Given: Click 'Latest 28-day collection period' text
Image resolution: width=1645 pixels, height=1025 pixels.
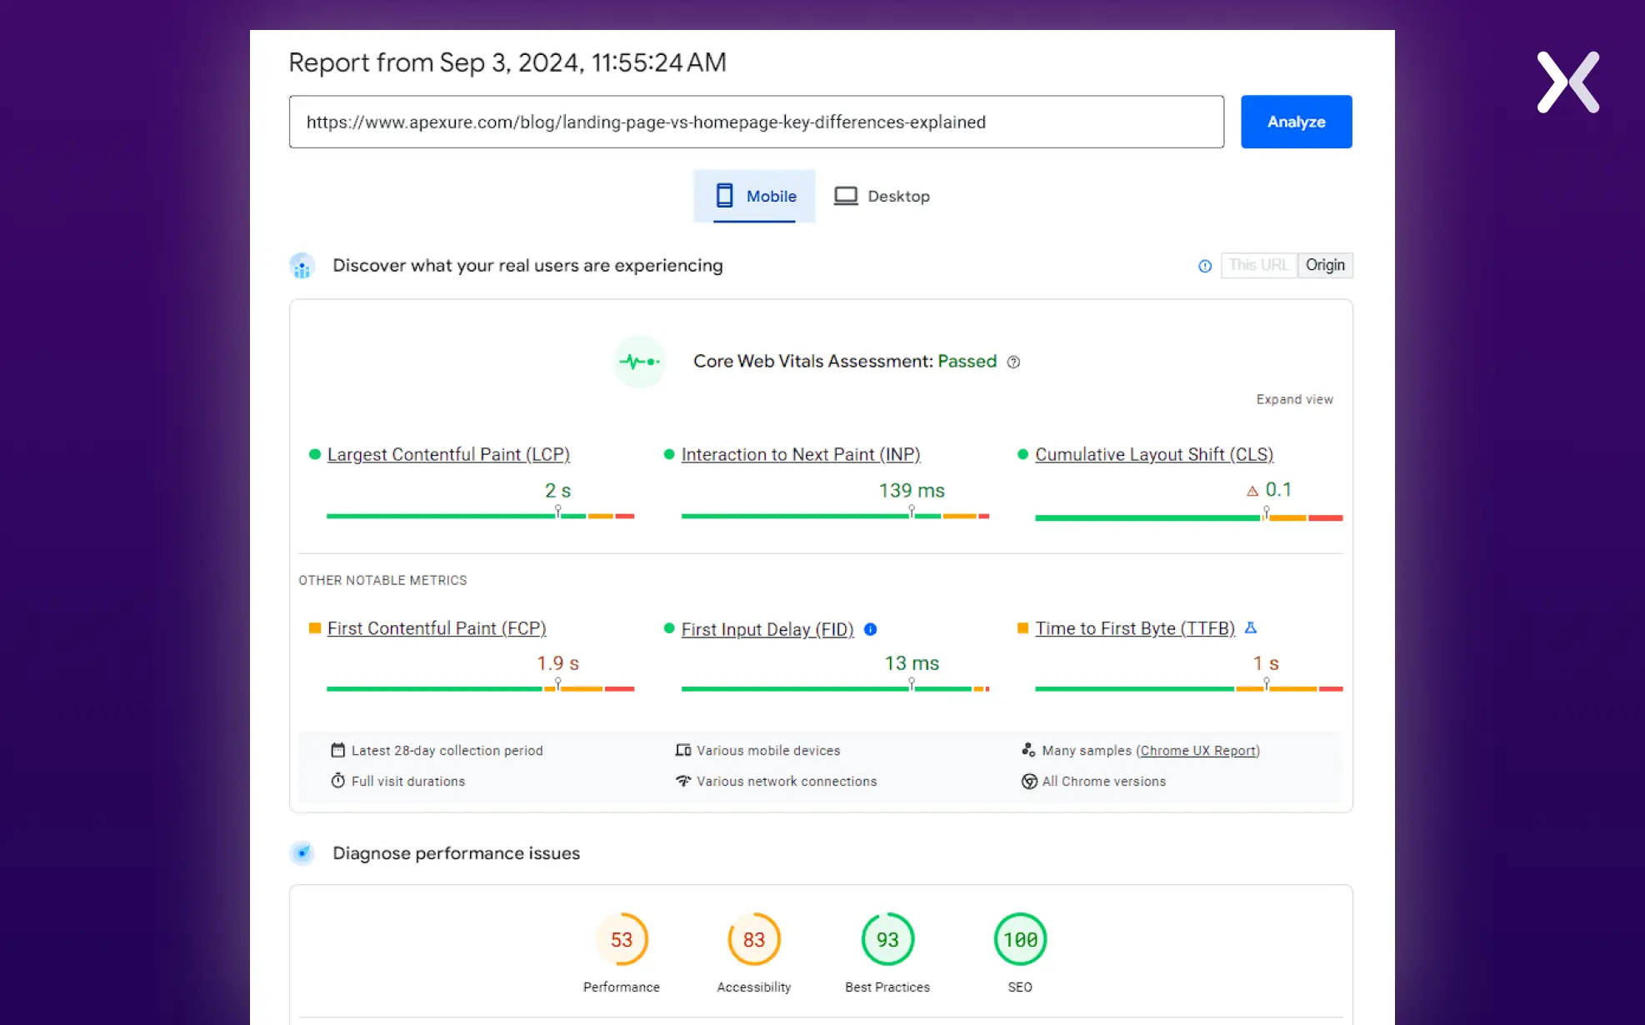Looking at the screenshot, I should click(x=447, y=750).
